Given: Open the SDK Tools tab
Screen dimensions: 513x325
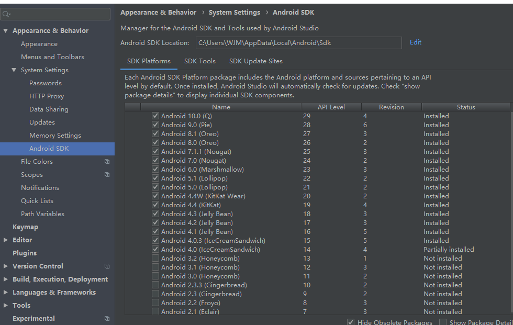Looking at the screenshot, I should coord(200,61).
